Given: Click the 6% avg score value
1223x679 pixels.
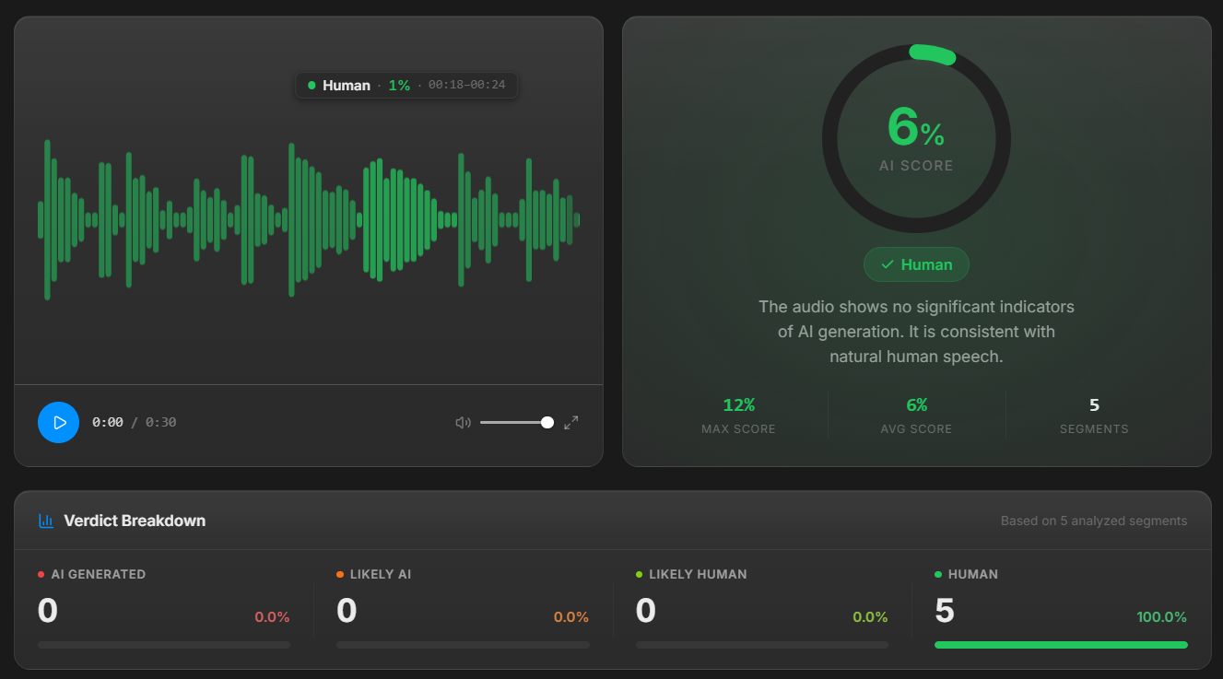Looking at the screenshot, I should [916, 405].
